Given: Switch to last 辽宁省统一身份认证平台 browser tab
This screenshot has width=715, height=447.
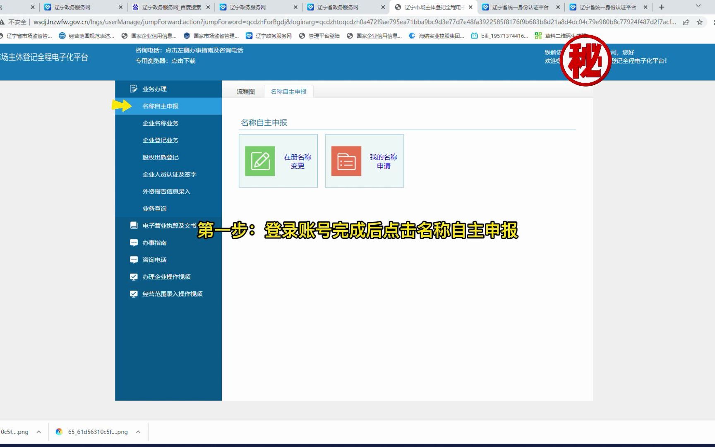Looking at the screenshot, I should click(607, 7).
